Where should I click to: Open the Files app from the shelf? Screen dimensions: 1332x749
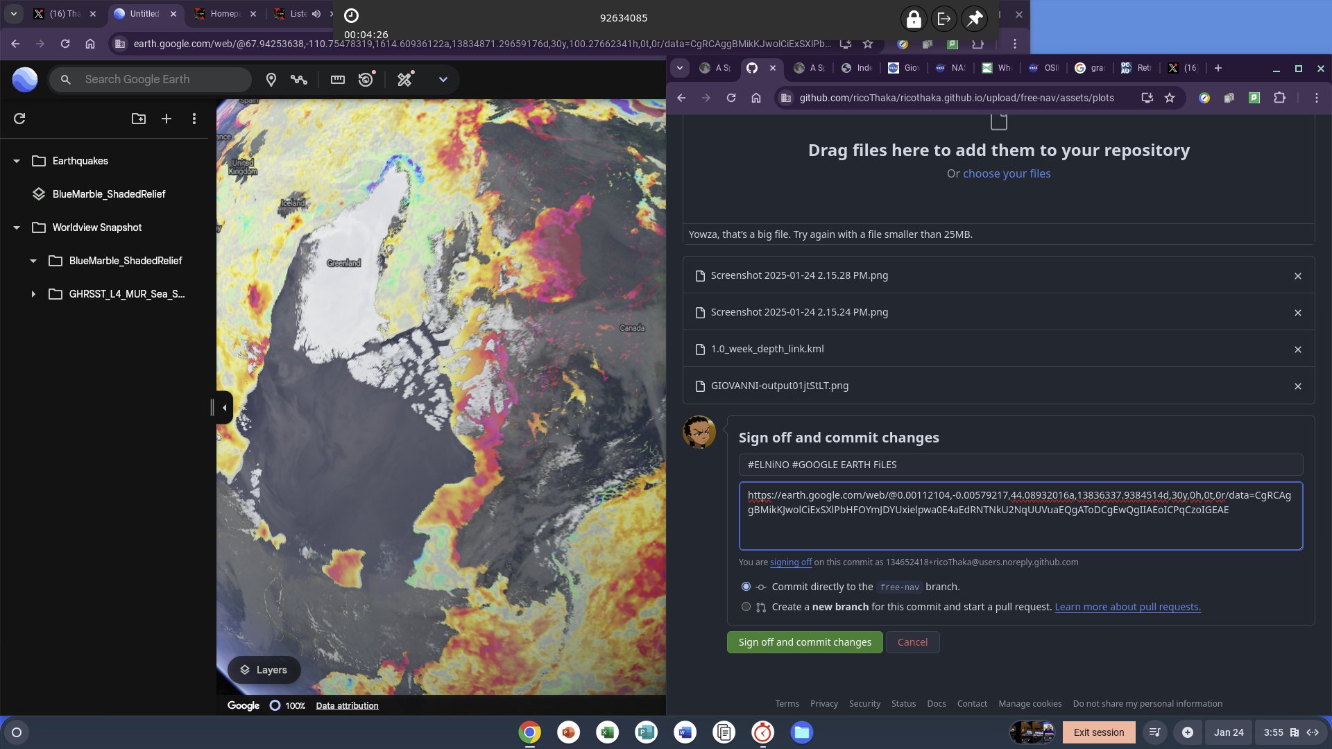[x=801, y=732]
